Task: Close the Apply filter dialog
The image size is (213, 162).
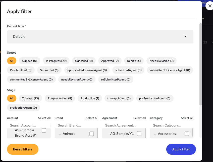Action: tap(210, 6)
